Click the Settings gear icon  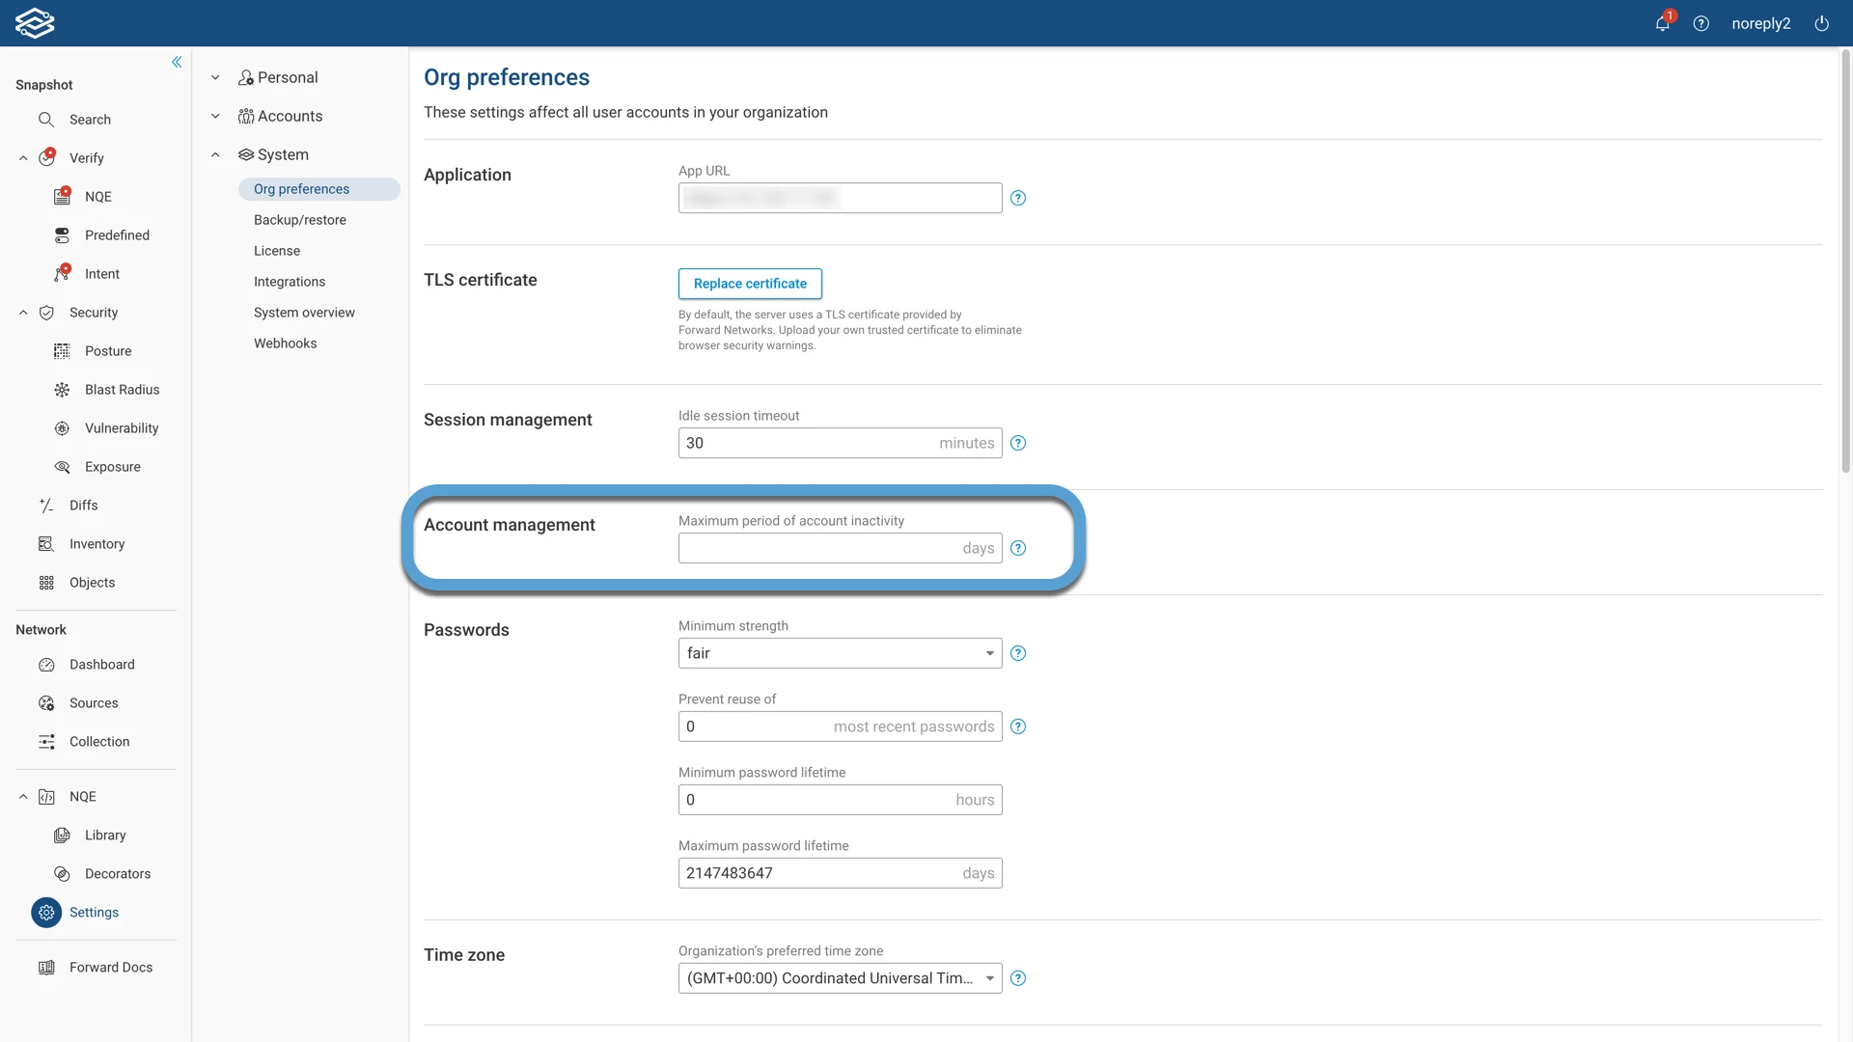(x=46, y=913)
